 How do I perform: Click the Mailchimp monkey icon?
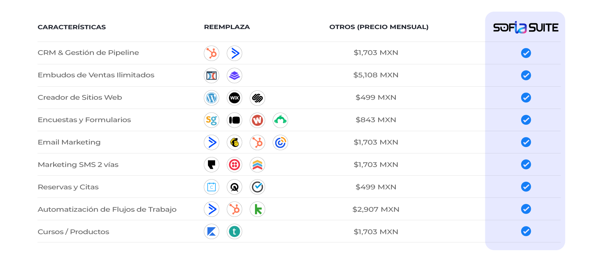point(235,143)
